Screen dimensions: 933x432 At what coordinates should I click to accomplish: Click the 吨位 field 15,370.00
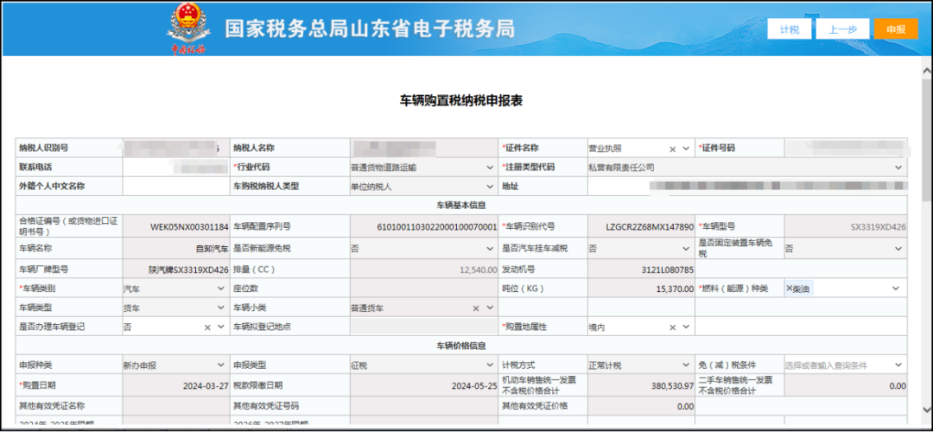[640, 289]
